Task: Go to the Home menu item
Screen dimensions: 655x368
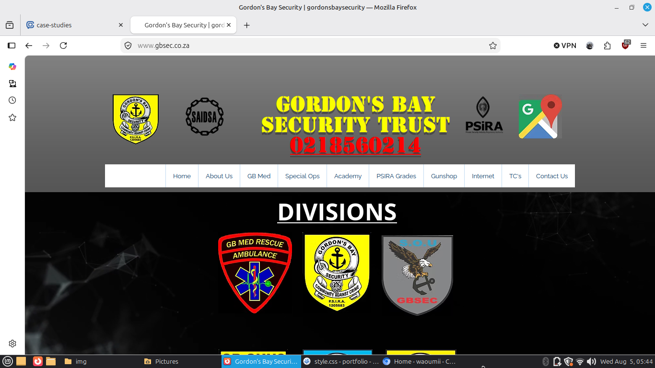Action: click(182, 176)
